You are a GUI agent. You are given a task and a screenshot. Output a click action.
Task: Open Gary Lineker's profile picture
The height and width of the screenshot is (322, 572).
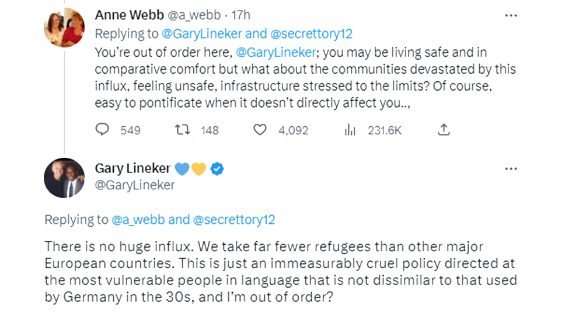(64, 178)
